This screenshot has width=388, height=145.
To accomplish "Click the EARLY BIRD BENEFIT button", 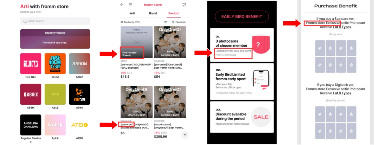I will (242, 17).
